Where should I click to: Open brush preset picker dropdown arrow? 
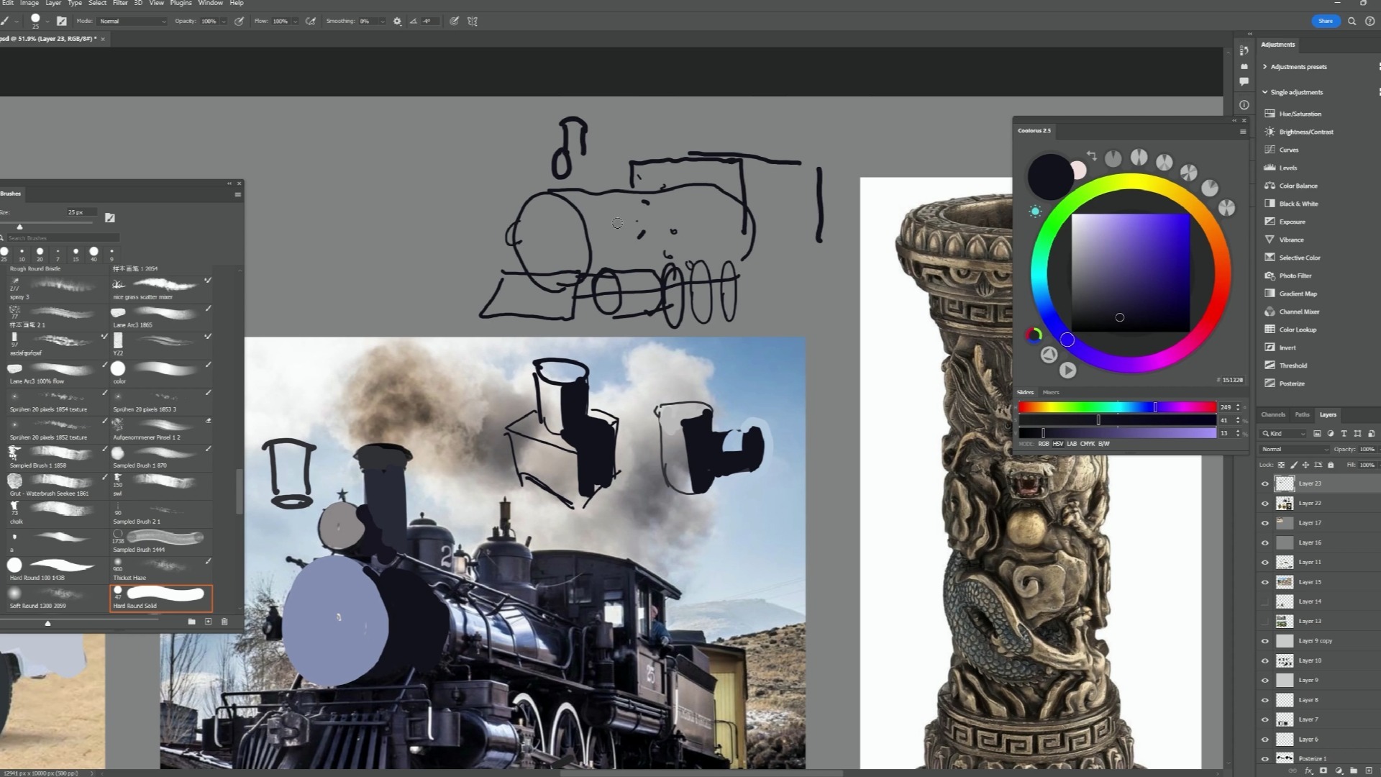click(x=47, y=22)
